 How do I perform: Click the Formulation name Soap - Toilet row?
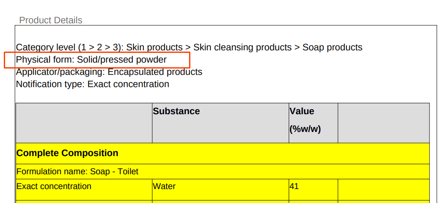point(78,172)
